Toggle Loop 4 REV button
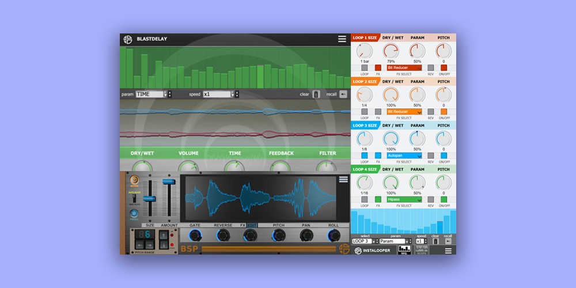Screen dimensions: 576x288 pos(430,199)
